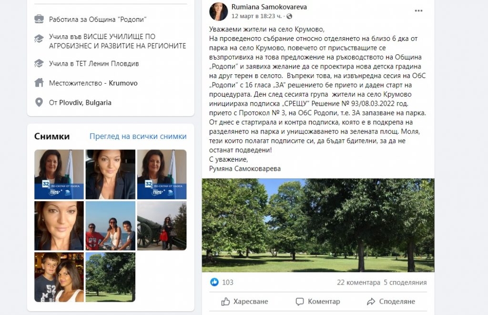Screen dimensions: 488x315
Task: Click the house Местожителство icon
Action: [x=39, y=83]
